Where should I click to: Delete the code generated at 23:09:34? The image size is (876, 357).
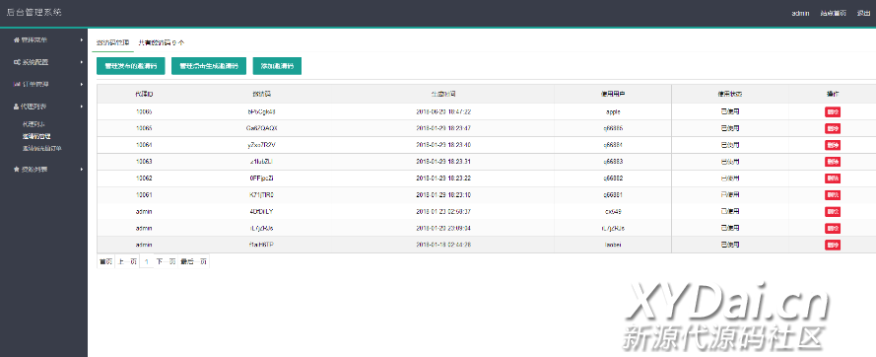click(x=833, y=228)
